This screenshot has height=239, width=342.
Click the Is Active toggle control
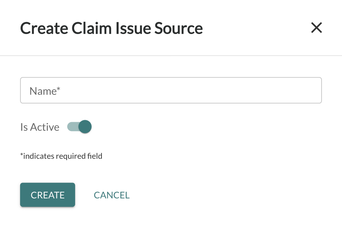click(79, 126)
